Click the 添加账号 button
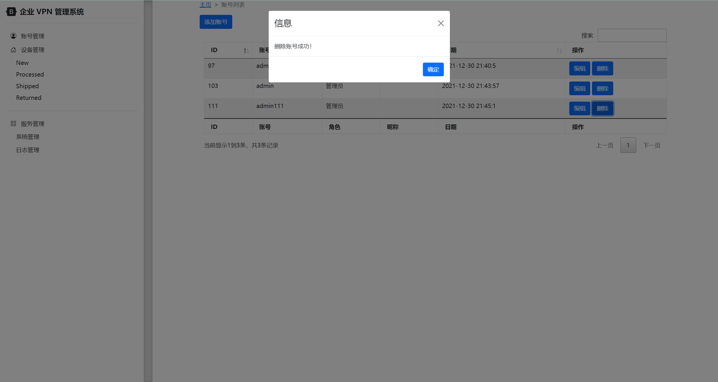Viewport: 718px width, 382px height. click(x=216, y=22)
